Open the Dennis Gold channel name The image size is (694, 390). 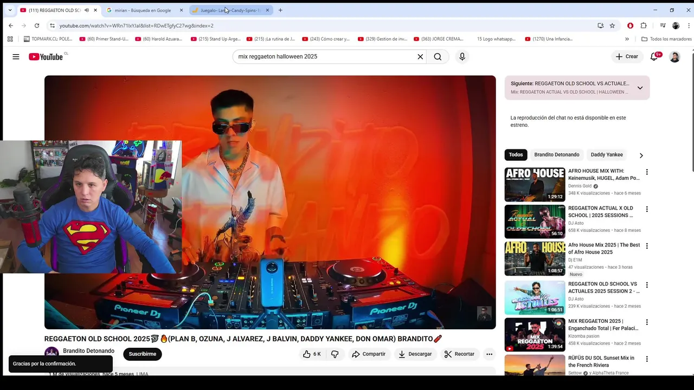click(x=580, y=186)
